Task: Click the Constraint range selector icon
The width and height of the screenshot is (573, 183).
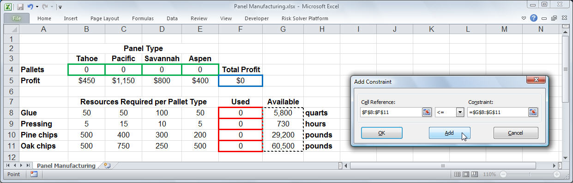Action: click(533, 112)
